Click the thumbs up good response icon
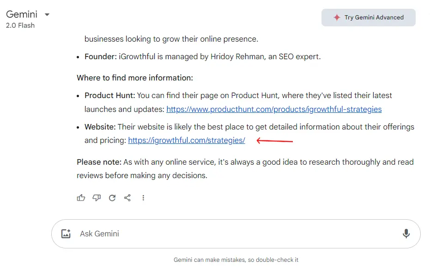Viewport: 430px width, 272px height. click(81, 198)
